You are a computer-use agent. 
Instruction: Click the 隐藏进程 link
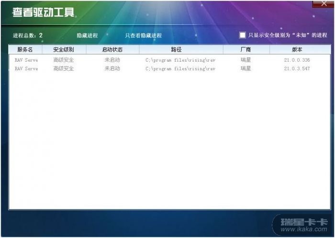[87, 35]
